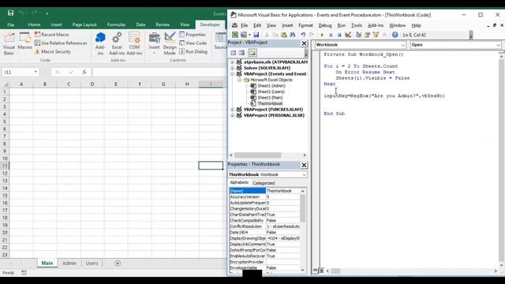This screenshot has height=284, width=505.
Task: Switch to Alphabetic properties tab
Action: coord(239,182)
